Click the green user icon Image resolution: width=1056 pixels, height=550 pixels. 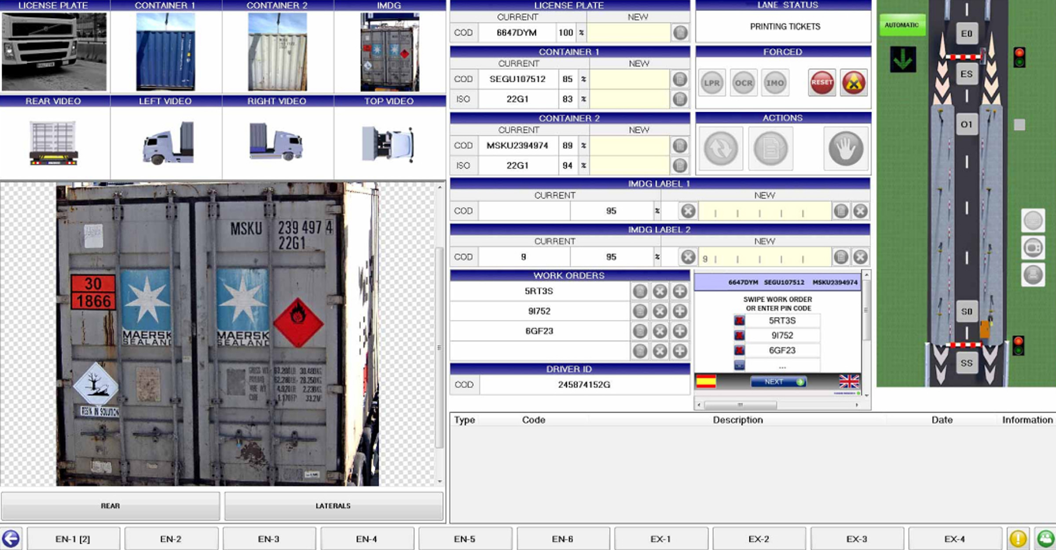[1045, 539]
